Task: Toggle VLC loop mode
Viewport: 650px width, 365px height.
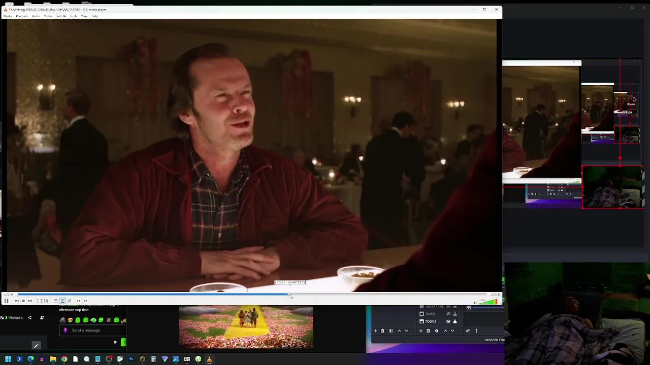Action: (x=62, y=301)
